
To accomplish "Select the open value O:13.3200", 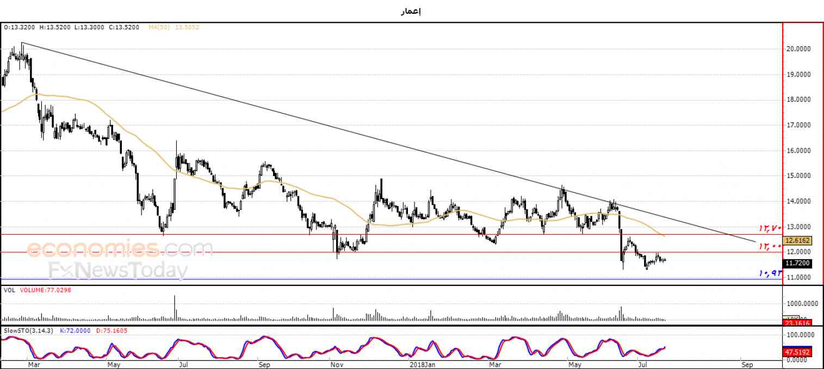I will [19, 27].
